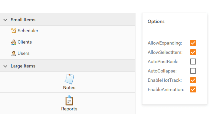Collapse Small Items group chevron
This screenshot has width=213, height=133.
(x=5, y=20)
